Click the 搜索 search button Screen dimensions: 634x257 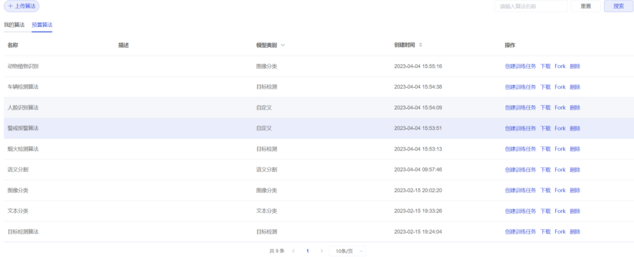point(619,6)
